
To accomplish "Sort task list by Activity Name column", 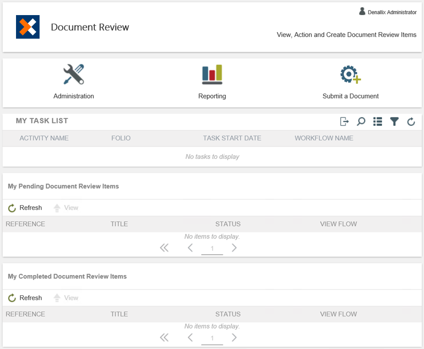I will (44, 138).
